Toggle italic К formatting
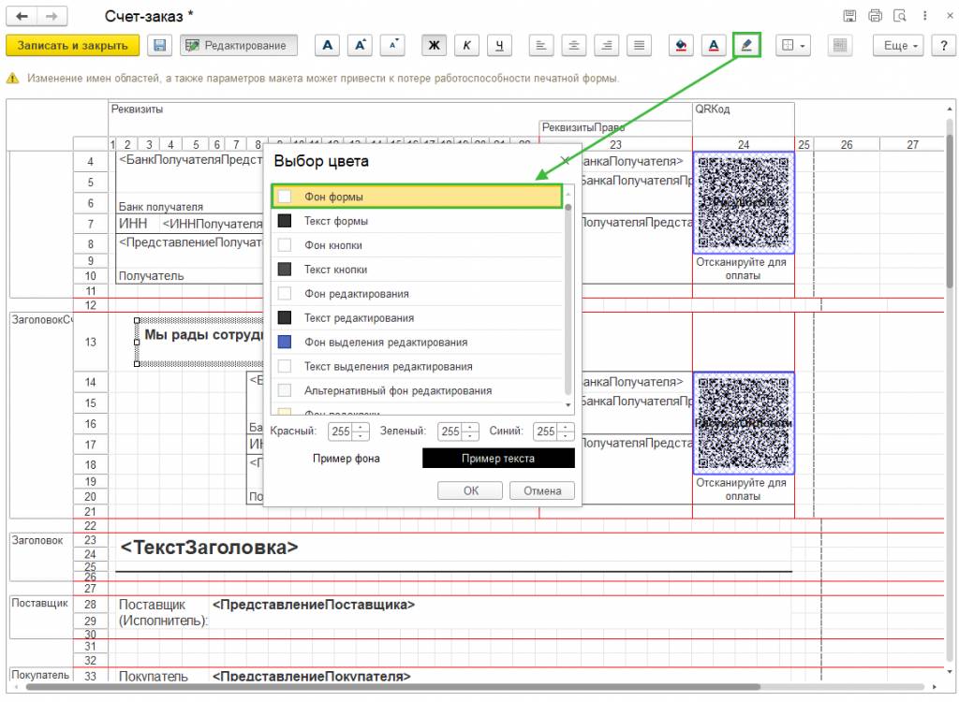This screenshot has width=959, height=702. pyautogui.click(x=466, y=45)
